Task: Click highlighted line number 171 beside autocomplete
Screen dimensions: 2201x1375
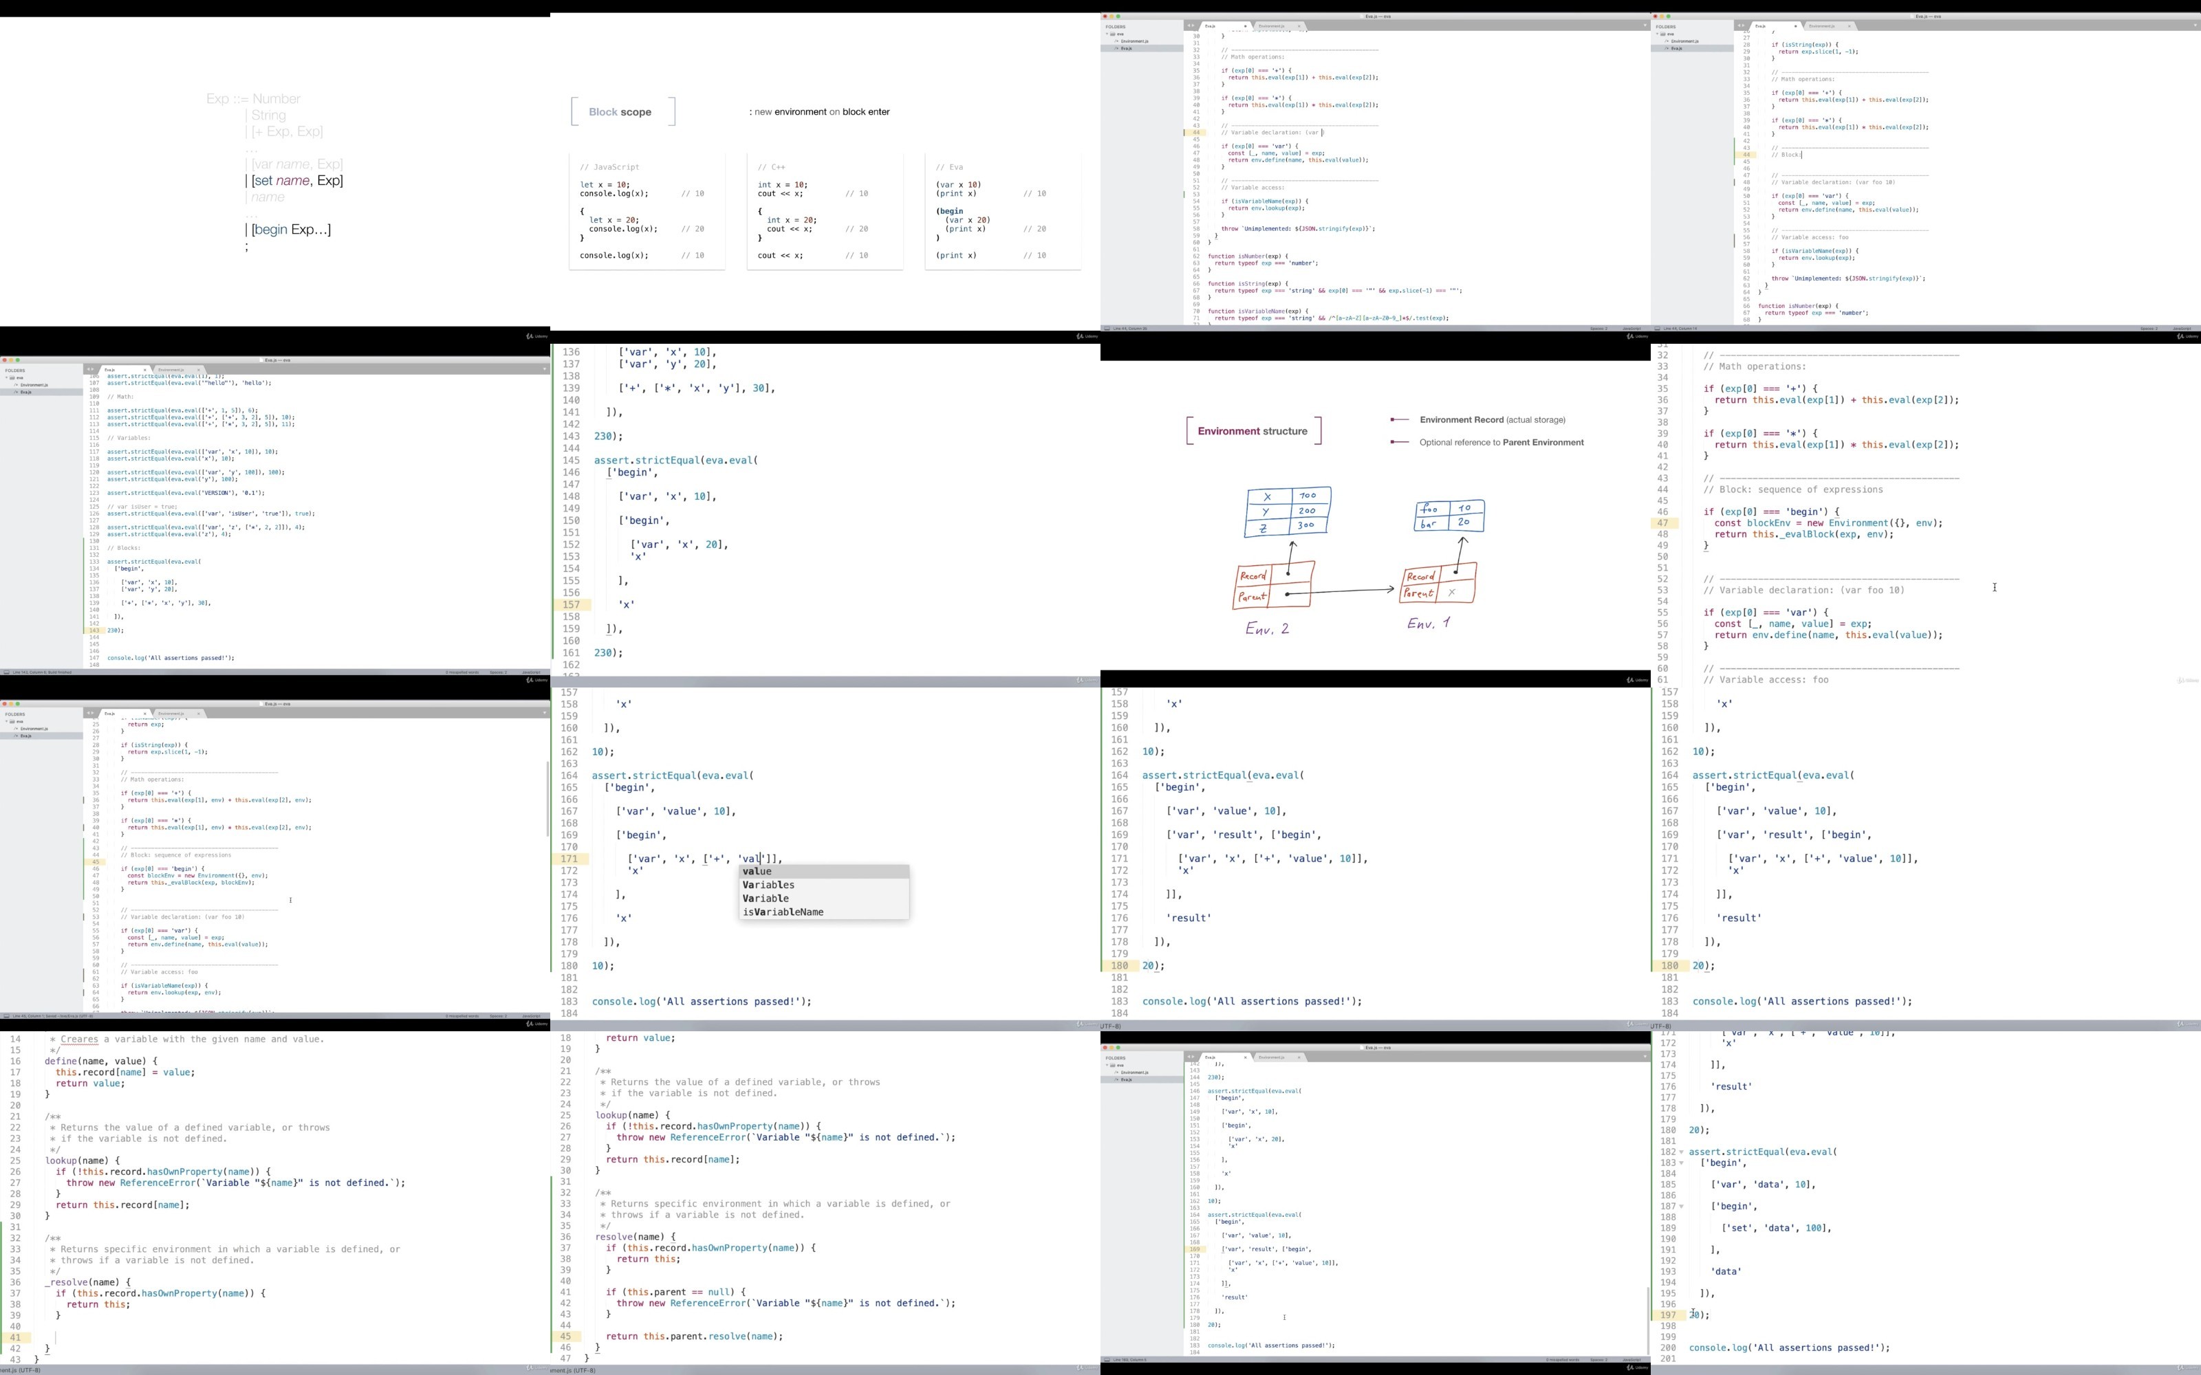Action: (x=570, y=859)
